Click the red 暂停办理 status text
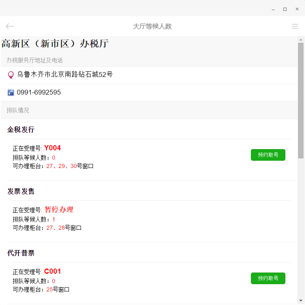305x305 pixels. tap(59, 210)
